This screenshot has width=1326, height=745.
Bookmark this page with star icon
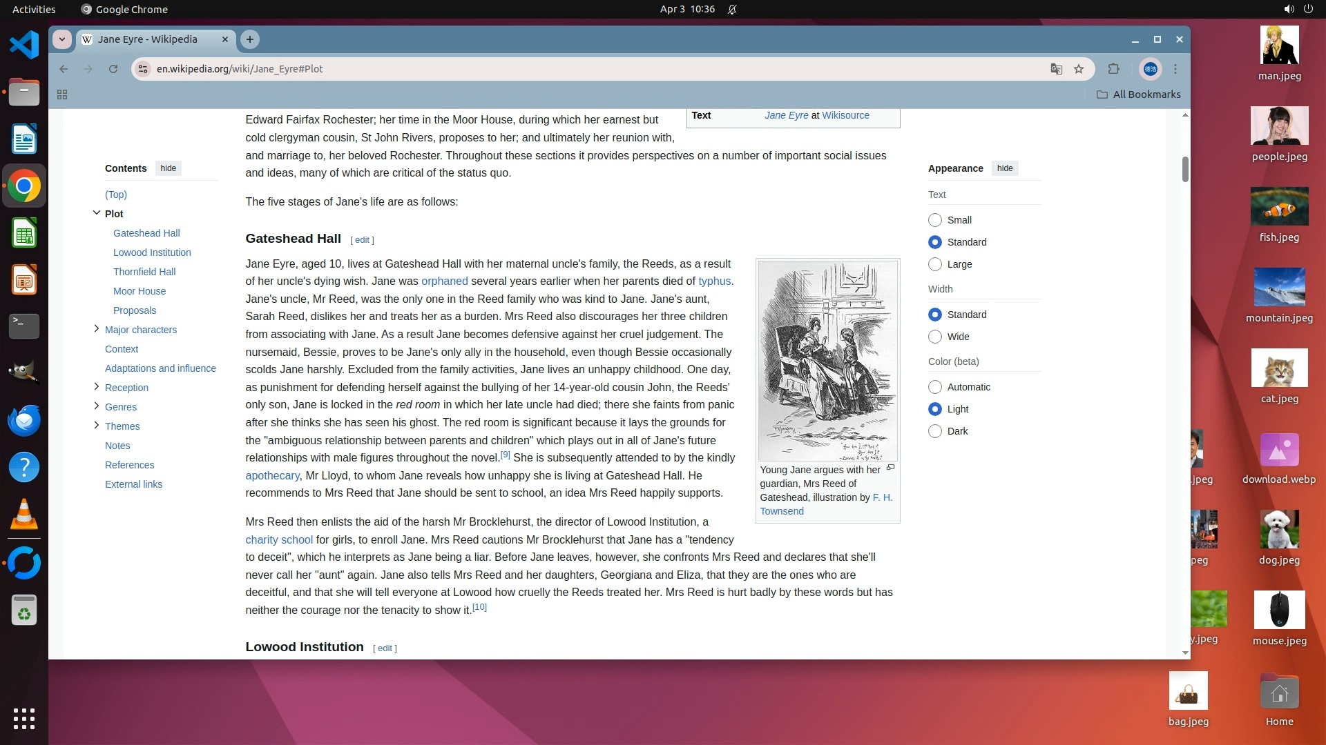(1079, 69)
